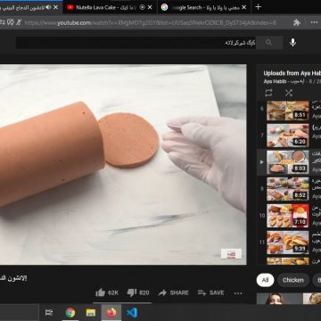Dislike the video showing 820

(x=138, y=292)
